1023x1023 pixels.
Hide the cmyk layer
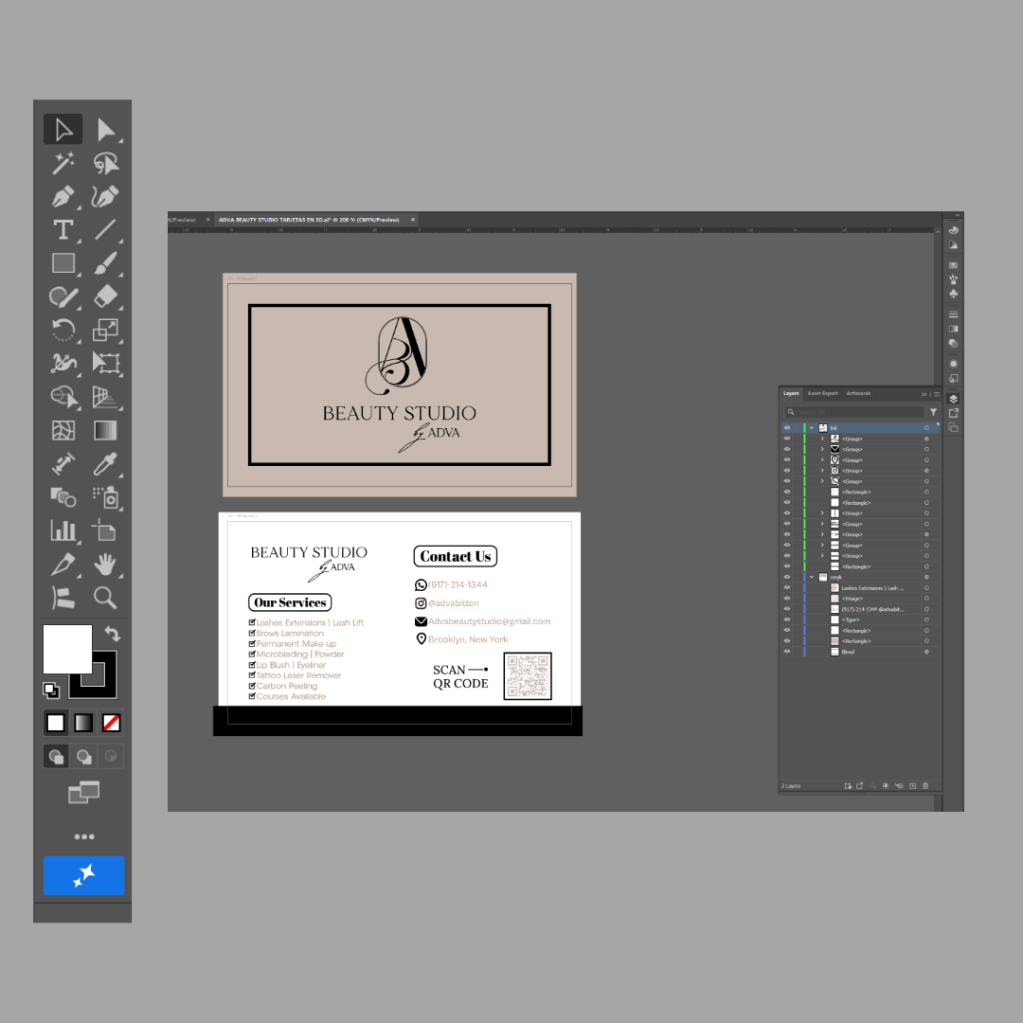pyautogui.click(x=787, y=576)
